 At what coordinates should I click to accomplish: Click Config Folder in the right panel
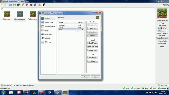click(162, 43)
